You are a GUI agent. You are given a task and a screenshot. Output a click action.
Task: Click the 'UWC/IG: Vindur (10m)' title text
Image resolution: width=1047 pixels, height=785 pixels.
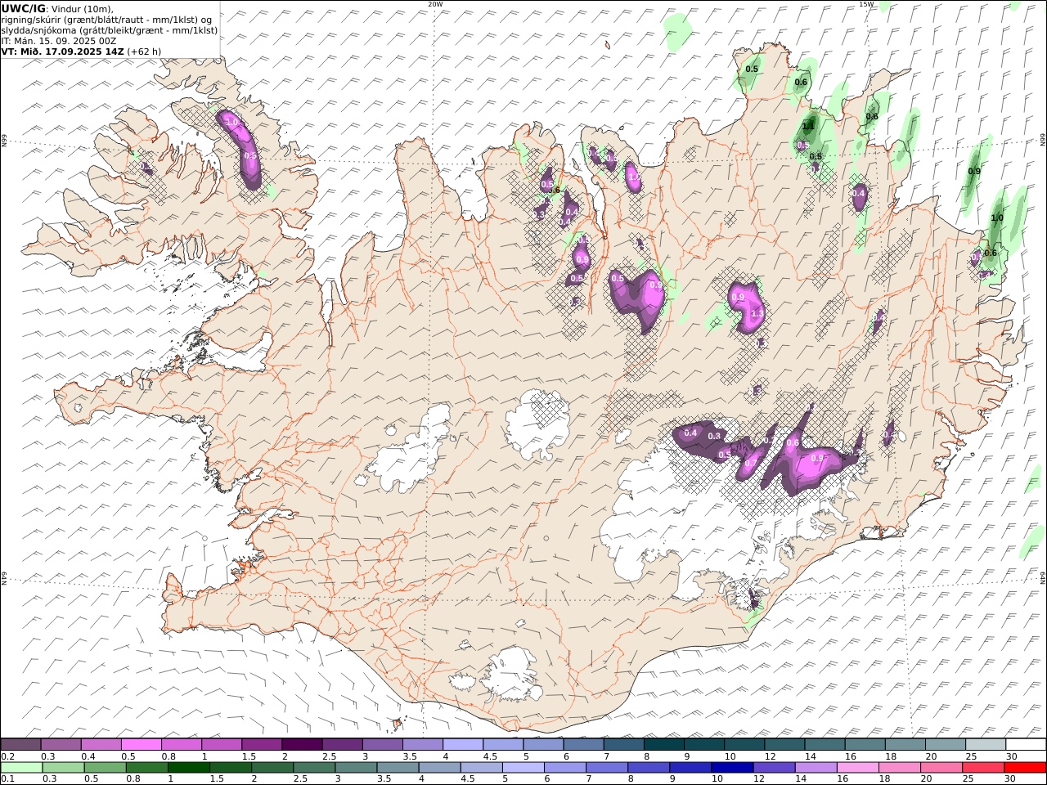click(57, 8)
